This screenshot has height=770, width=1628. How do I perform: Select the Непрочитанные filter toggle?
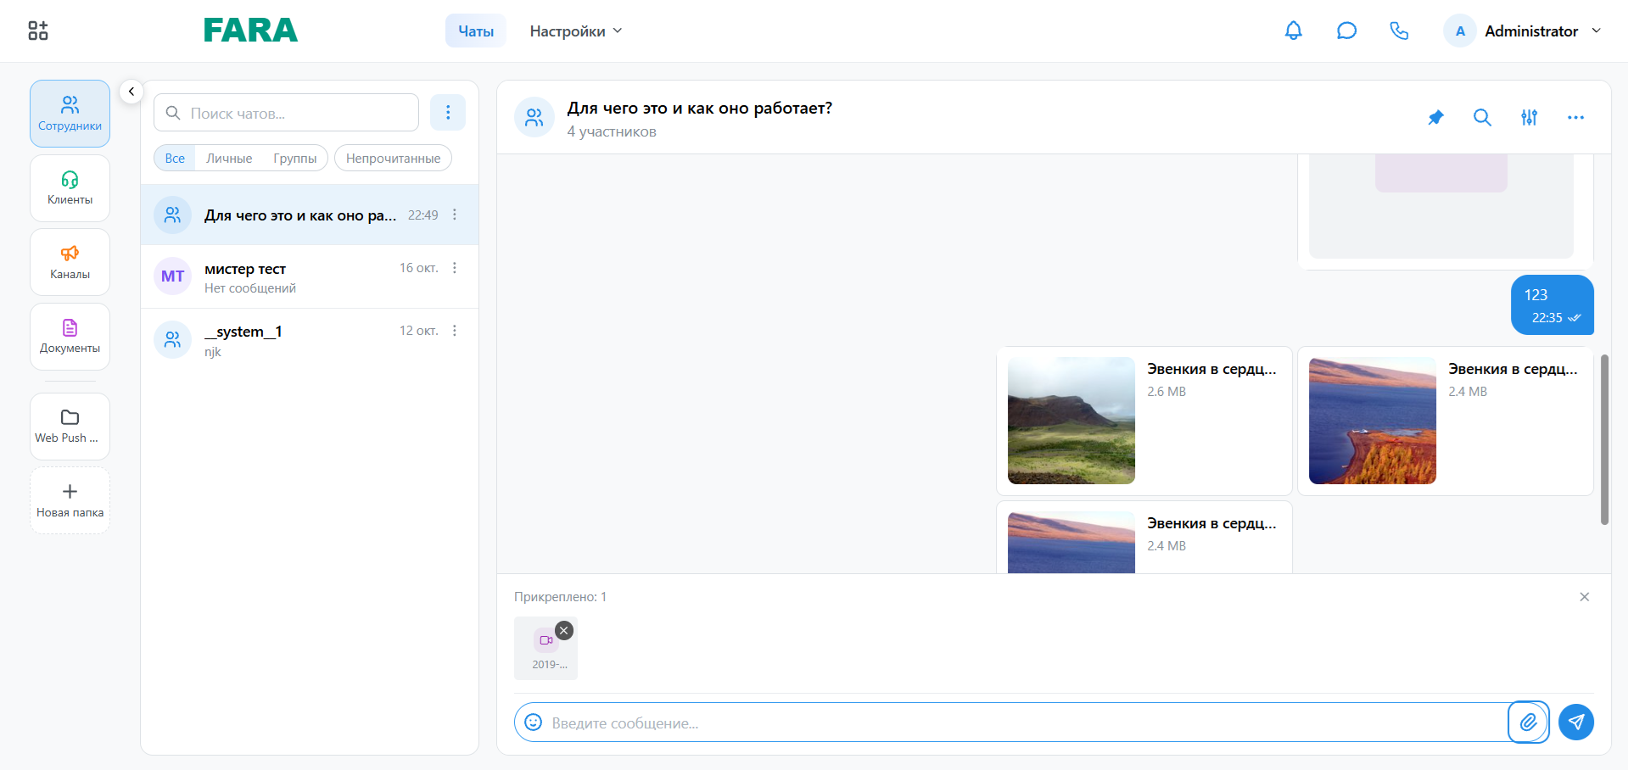point(393,158)
